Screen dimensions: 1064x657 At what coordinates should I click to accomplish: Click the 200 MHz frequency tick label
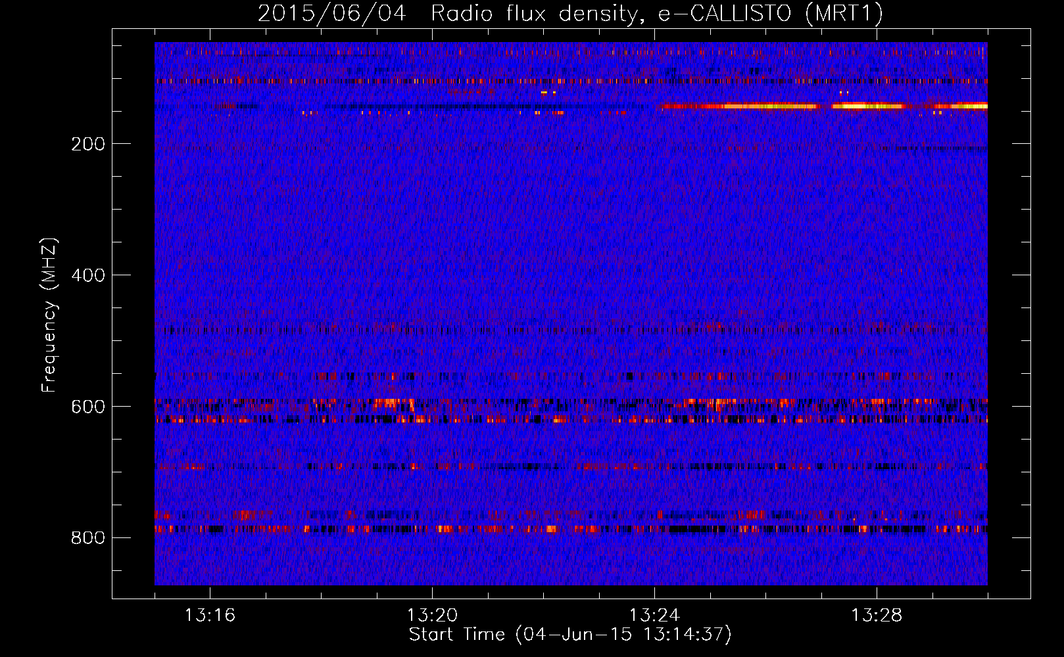[88, 144]
